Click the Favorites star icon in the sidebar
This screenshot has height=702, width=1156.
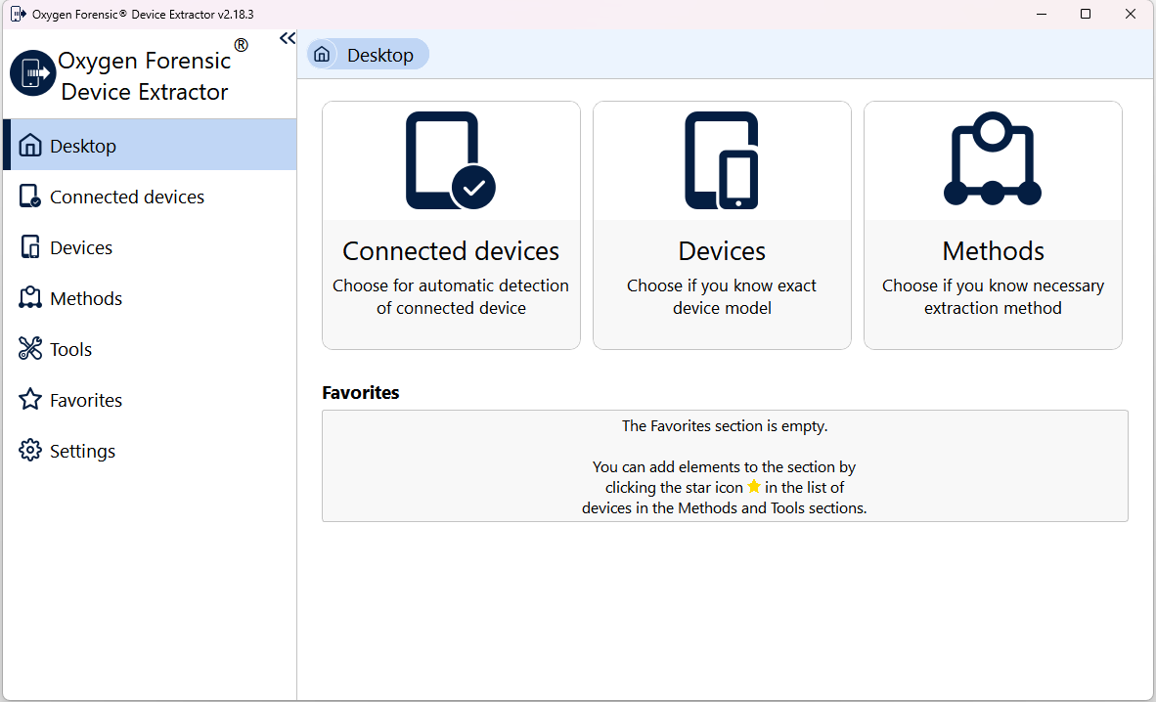click(30, 400)
